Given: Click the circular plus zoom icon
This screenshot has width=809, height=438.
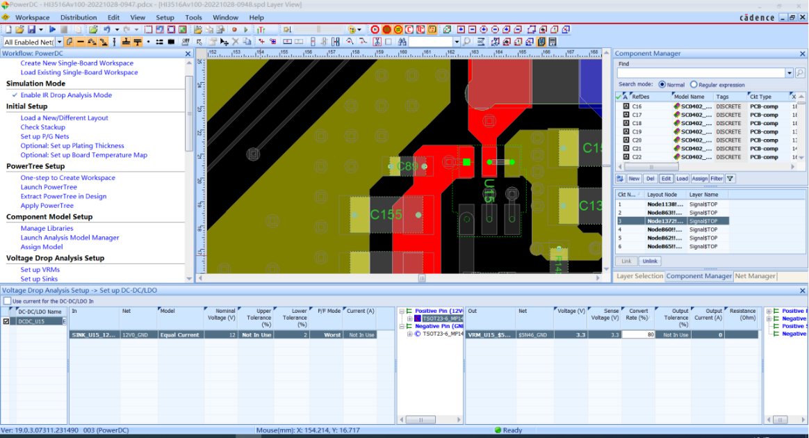Looking at the screenshot, I should pyautogui.click(x=484, y=29).
